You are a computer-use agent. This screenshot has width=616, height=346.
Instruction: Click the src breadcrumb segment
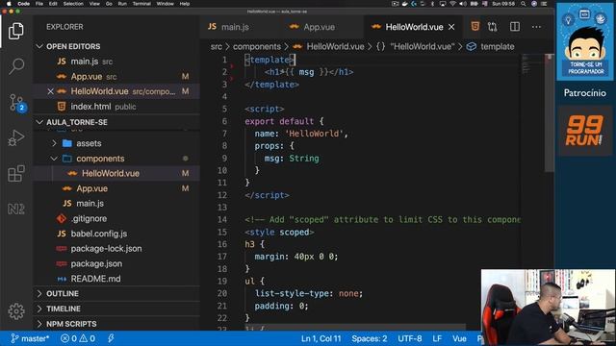pyautogui.click(x=216, y=47)
